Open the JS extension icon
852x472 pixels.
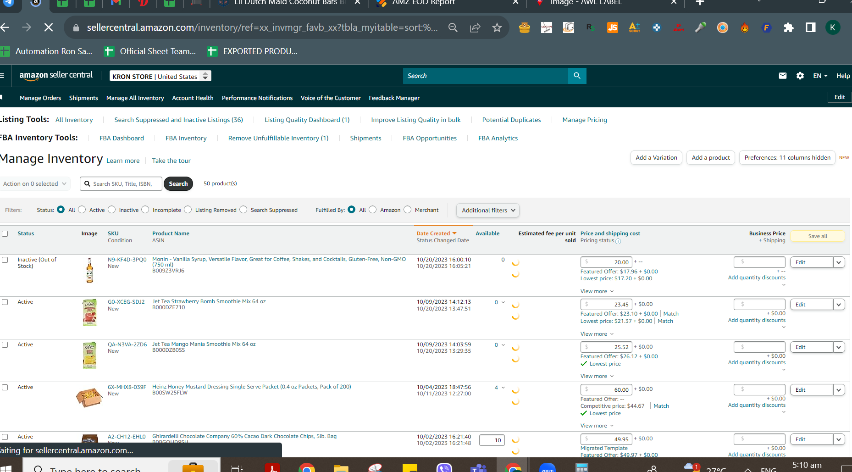[x=613, y=28]
